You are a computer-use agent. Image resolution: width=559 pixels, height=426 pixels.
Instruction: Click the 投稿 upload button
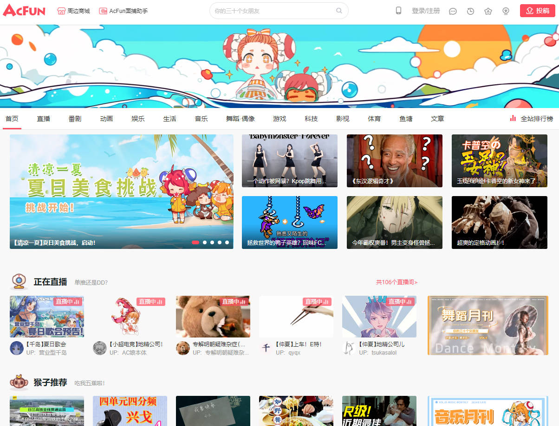[x=537, y=11]
